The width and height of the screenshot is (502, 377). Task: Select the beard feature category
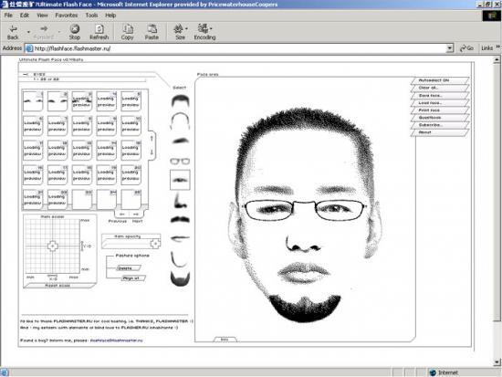tap(180, 278)
